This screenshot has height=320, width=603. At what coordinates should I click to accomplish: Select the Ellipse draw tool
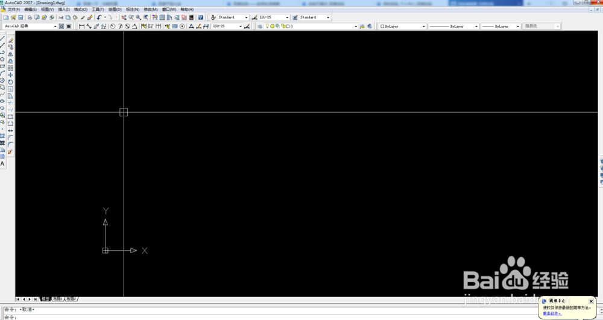tap(2, 101)
